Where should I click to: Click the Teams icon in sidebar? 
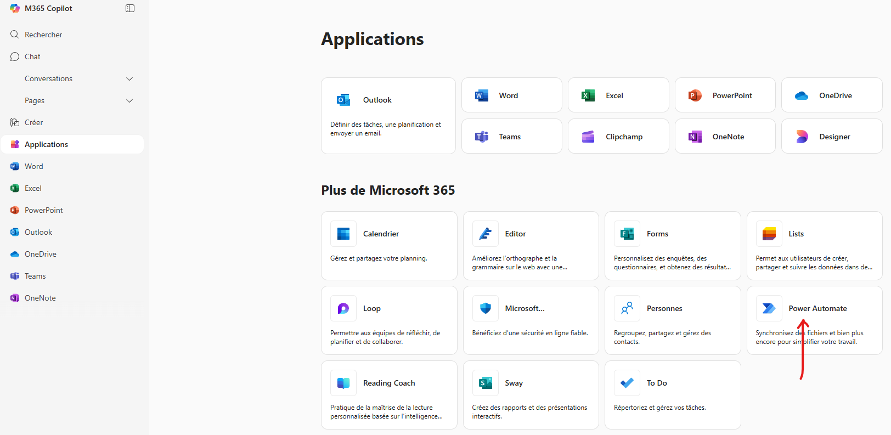pyautogui.click(x=15, y=276)
